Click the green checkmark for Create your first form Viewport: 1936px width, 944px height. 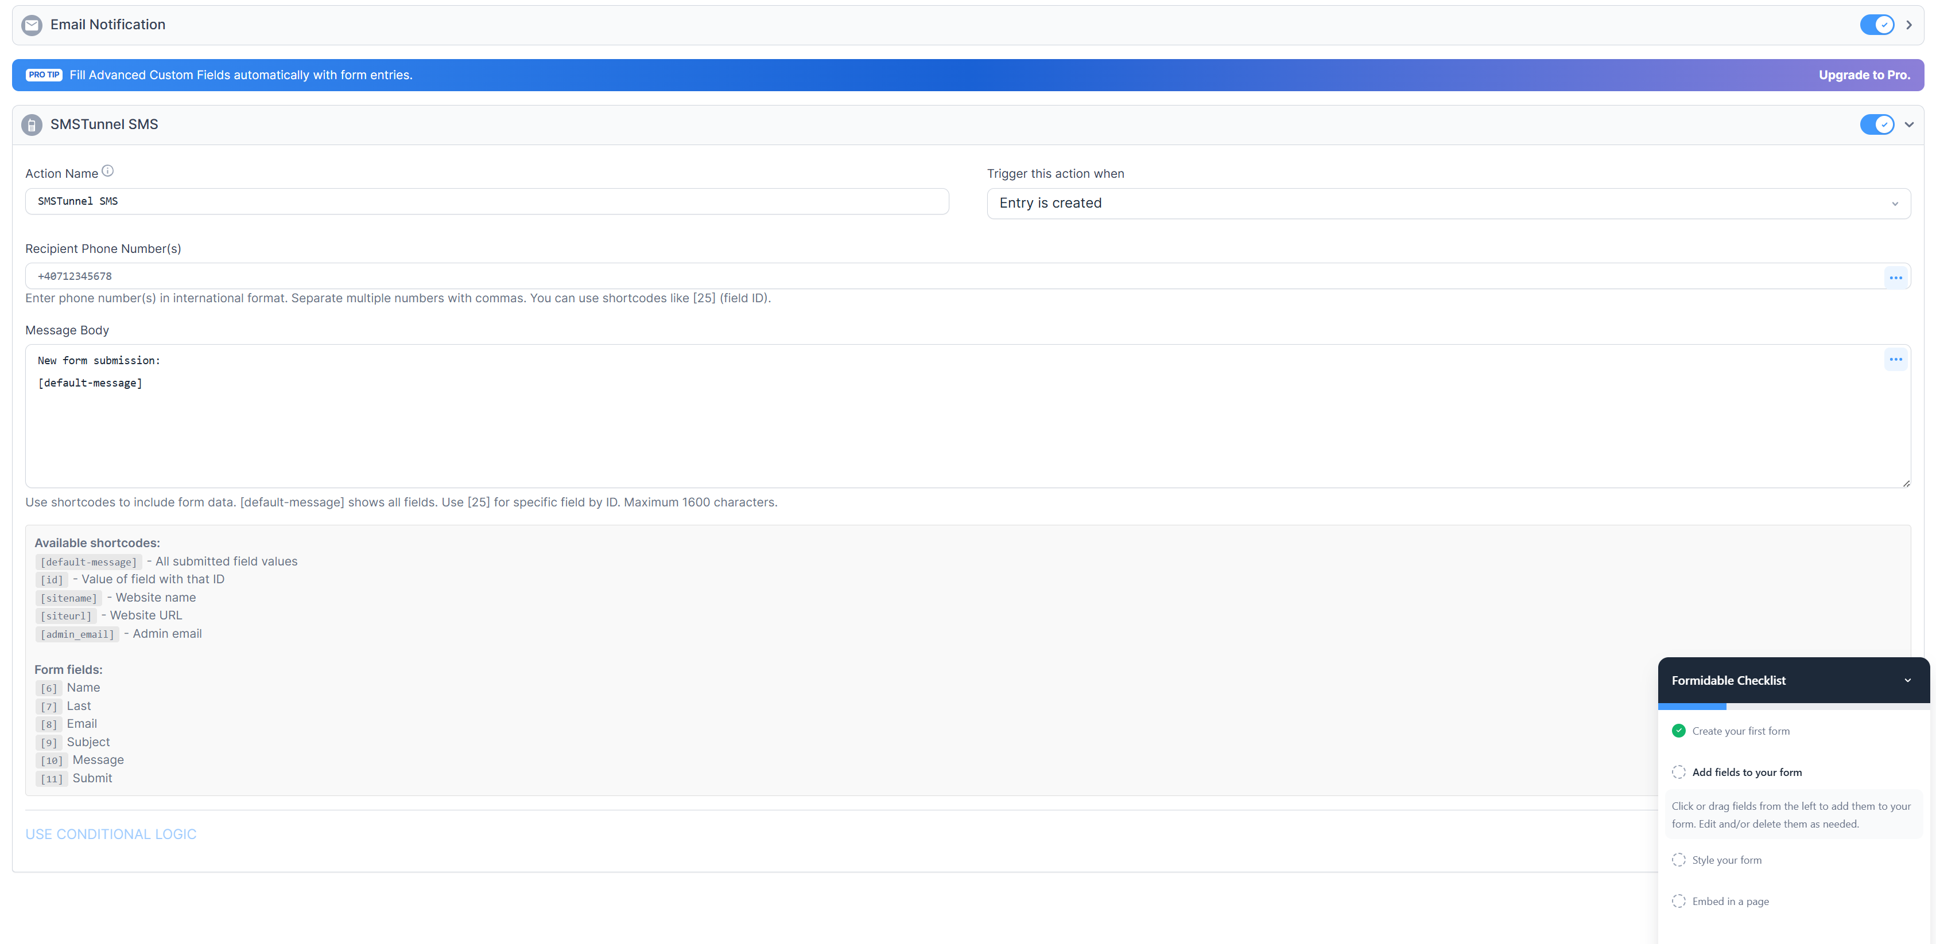[x=1679, y=730]
